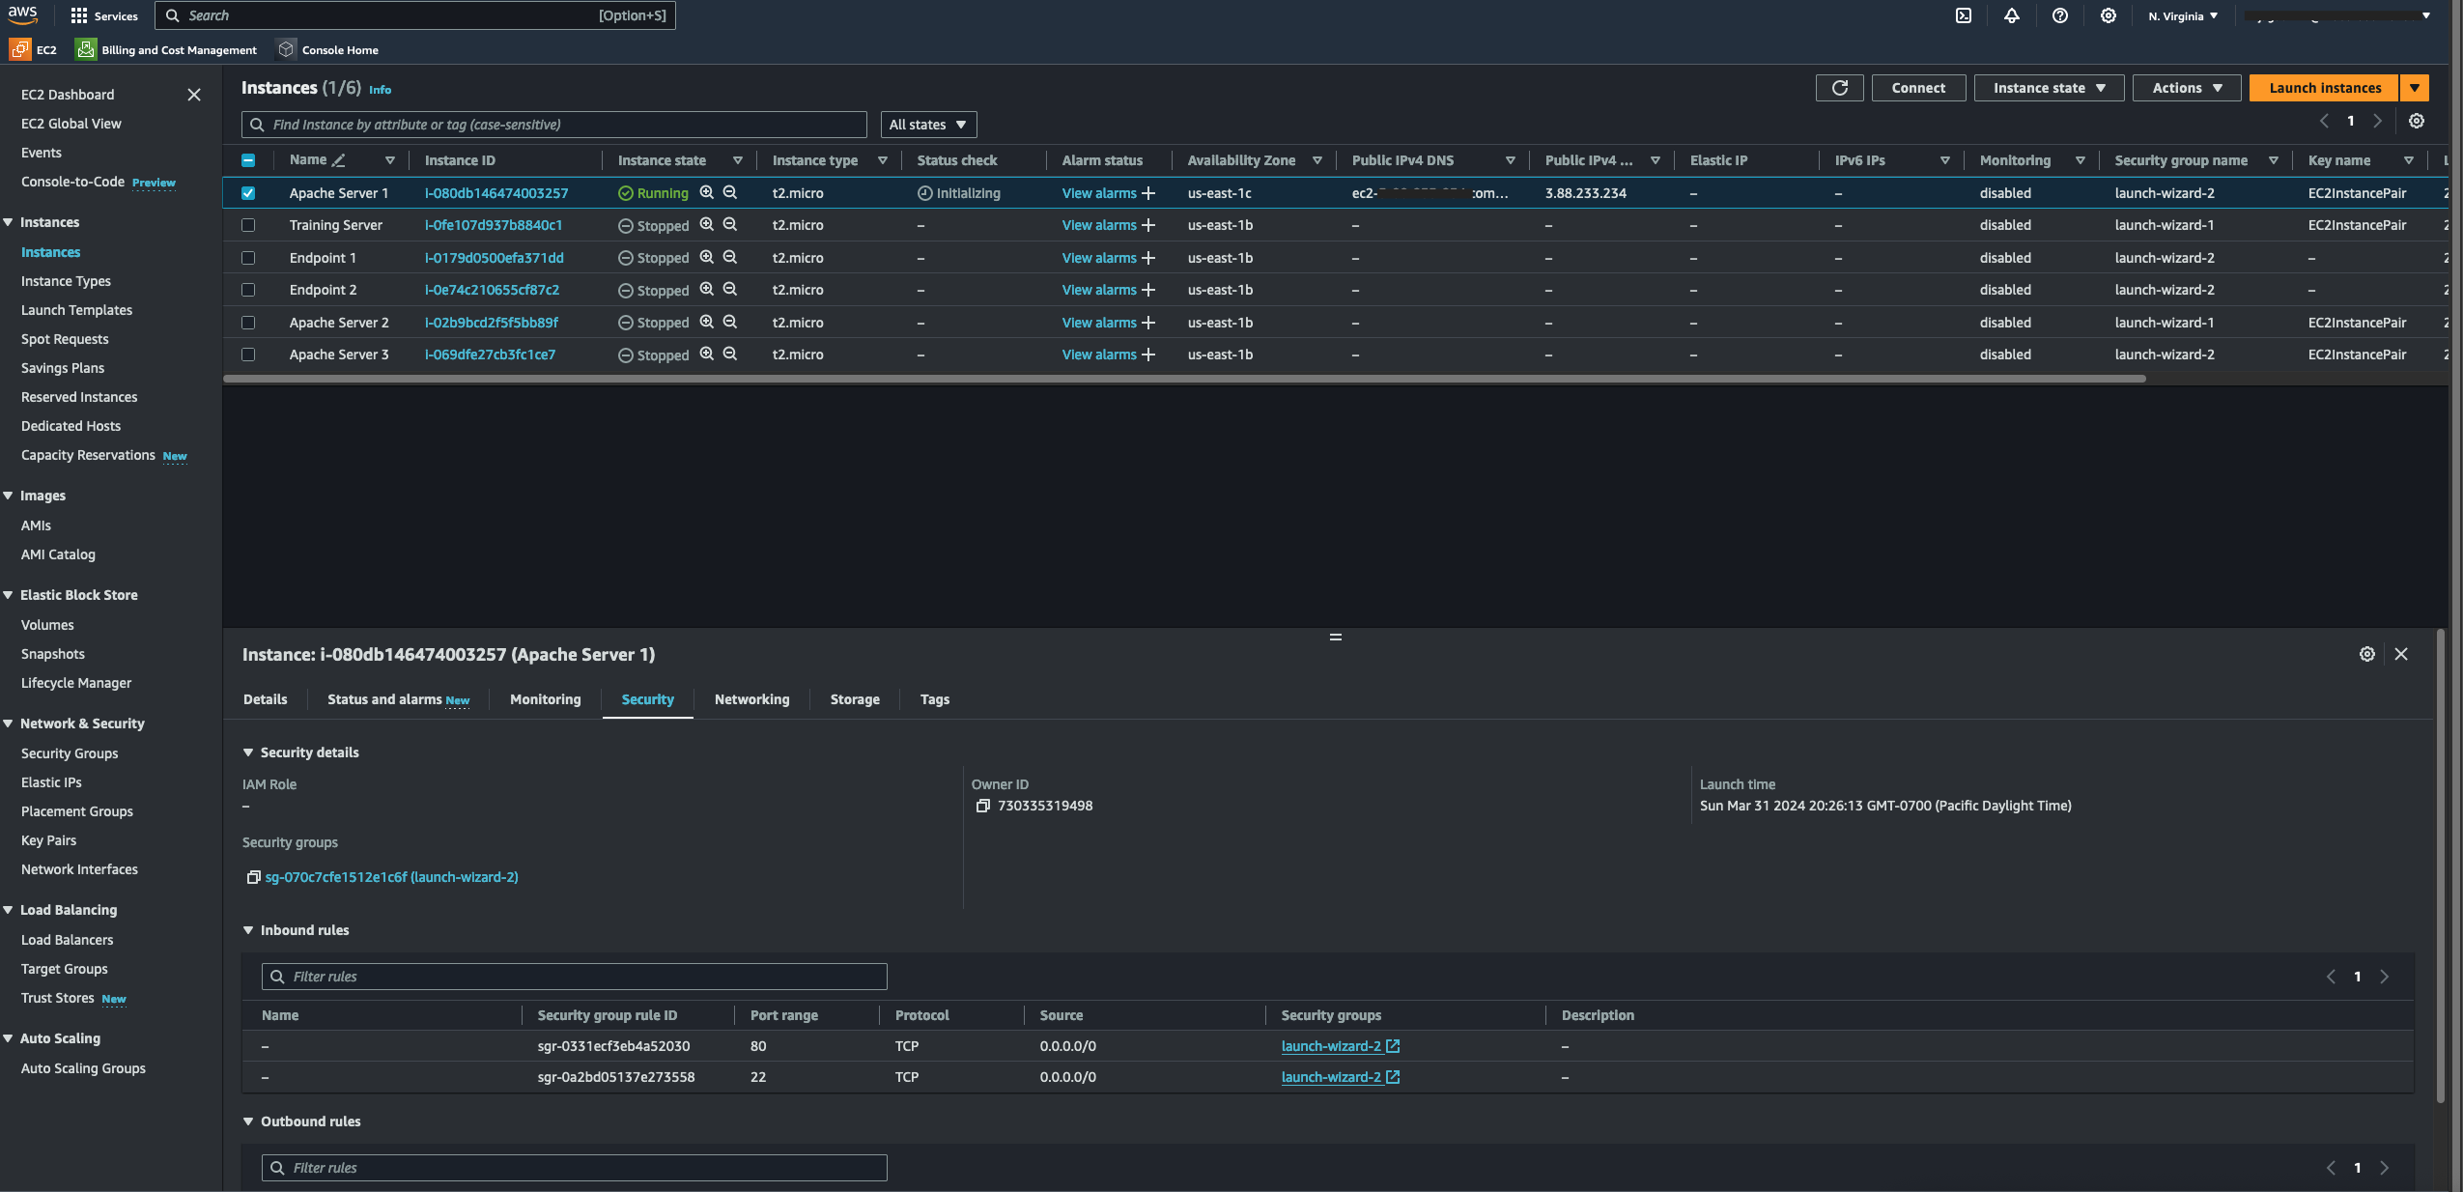Open the instance details panel settings gear

coord(2366,654)
